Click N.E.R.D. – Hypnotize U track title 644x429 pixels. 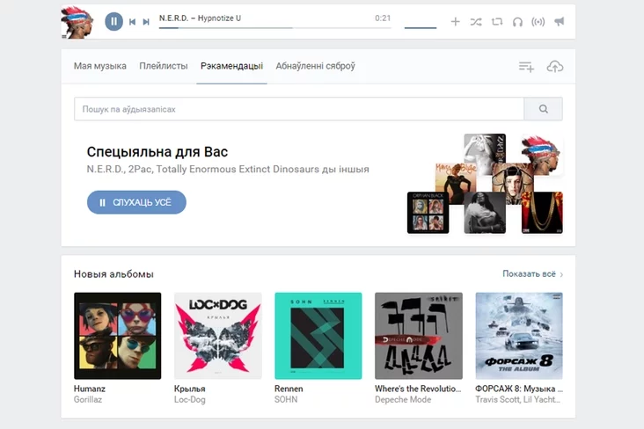pos(200,18)
